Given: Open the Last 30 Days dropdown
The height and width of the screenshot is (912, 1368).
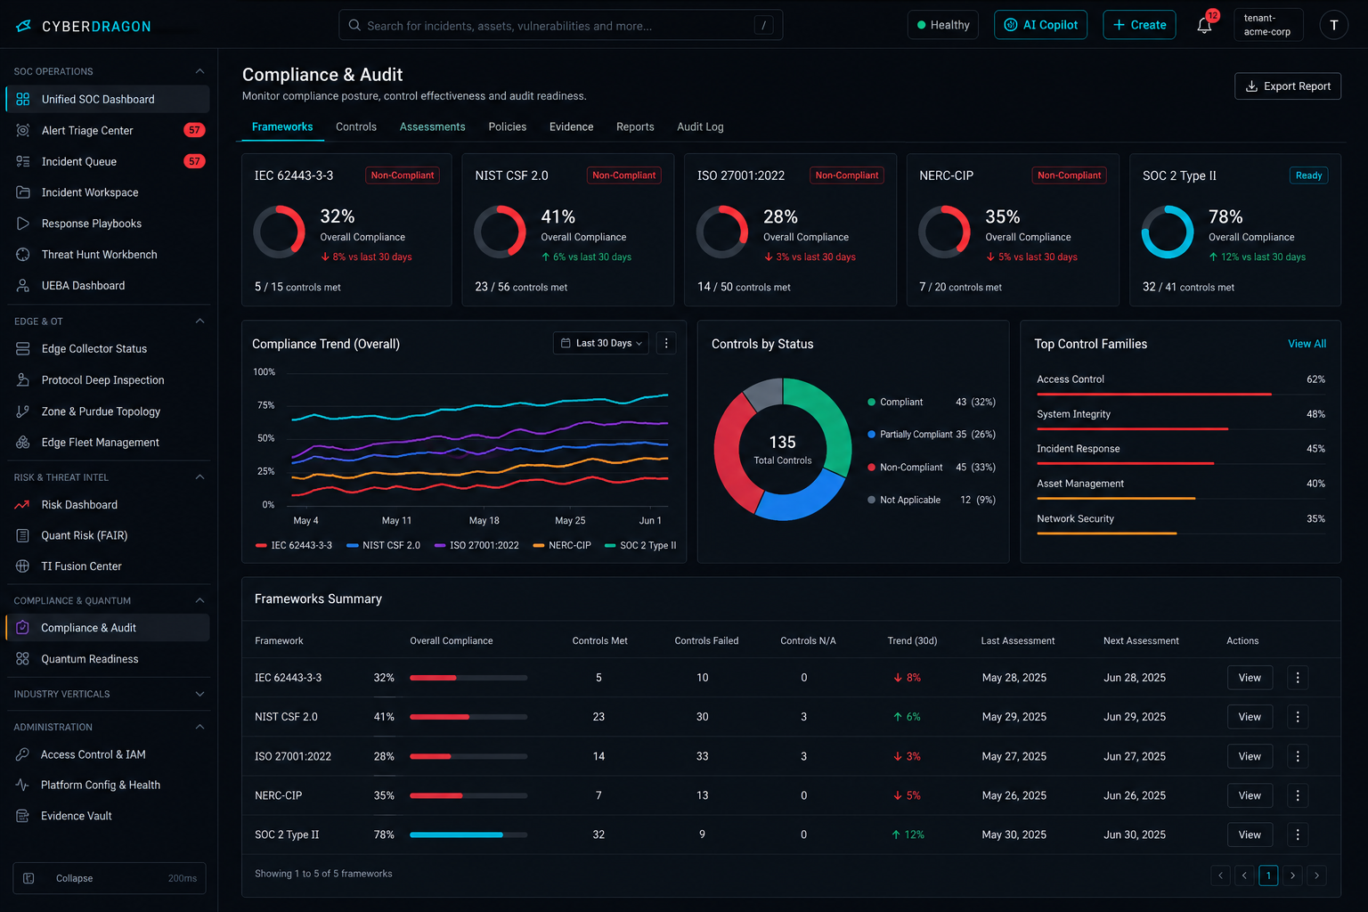Looking at the screenshot, I should tap(602, 343).
